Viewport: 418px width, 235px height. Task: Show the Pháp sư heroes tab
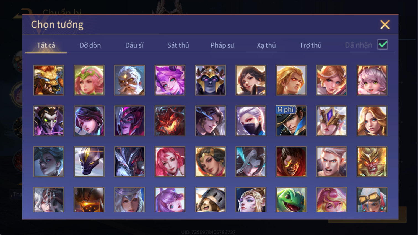tap(222, 45)
